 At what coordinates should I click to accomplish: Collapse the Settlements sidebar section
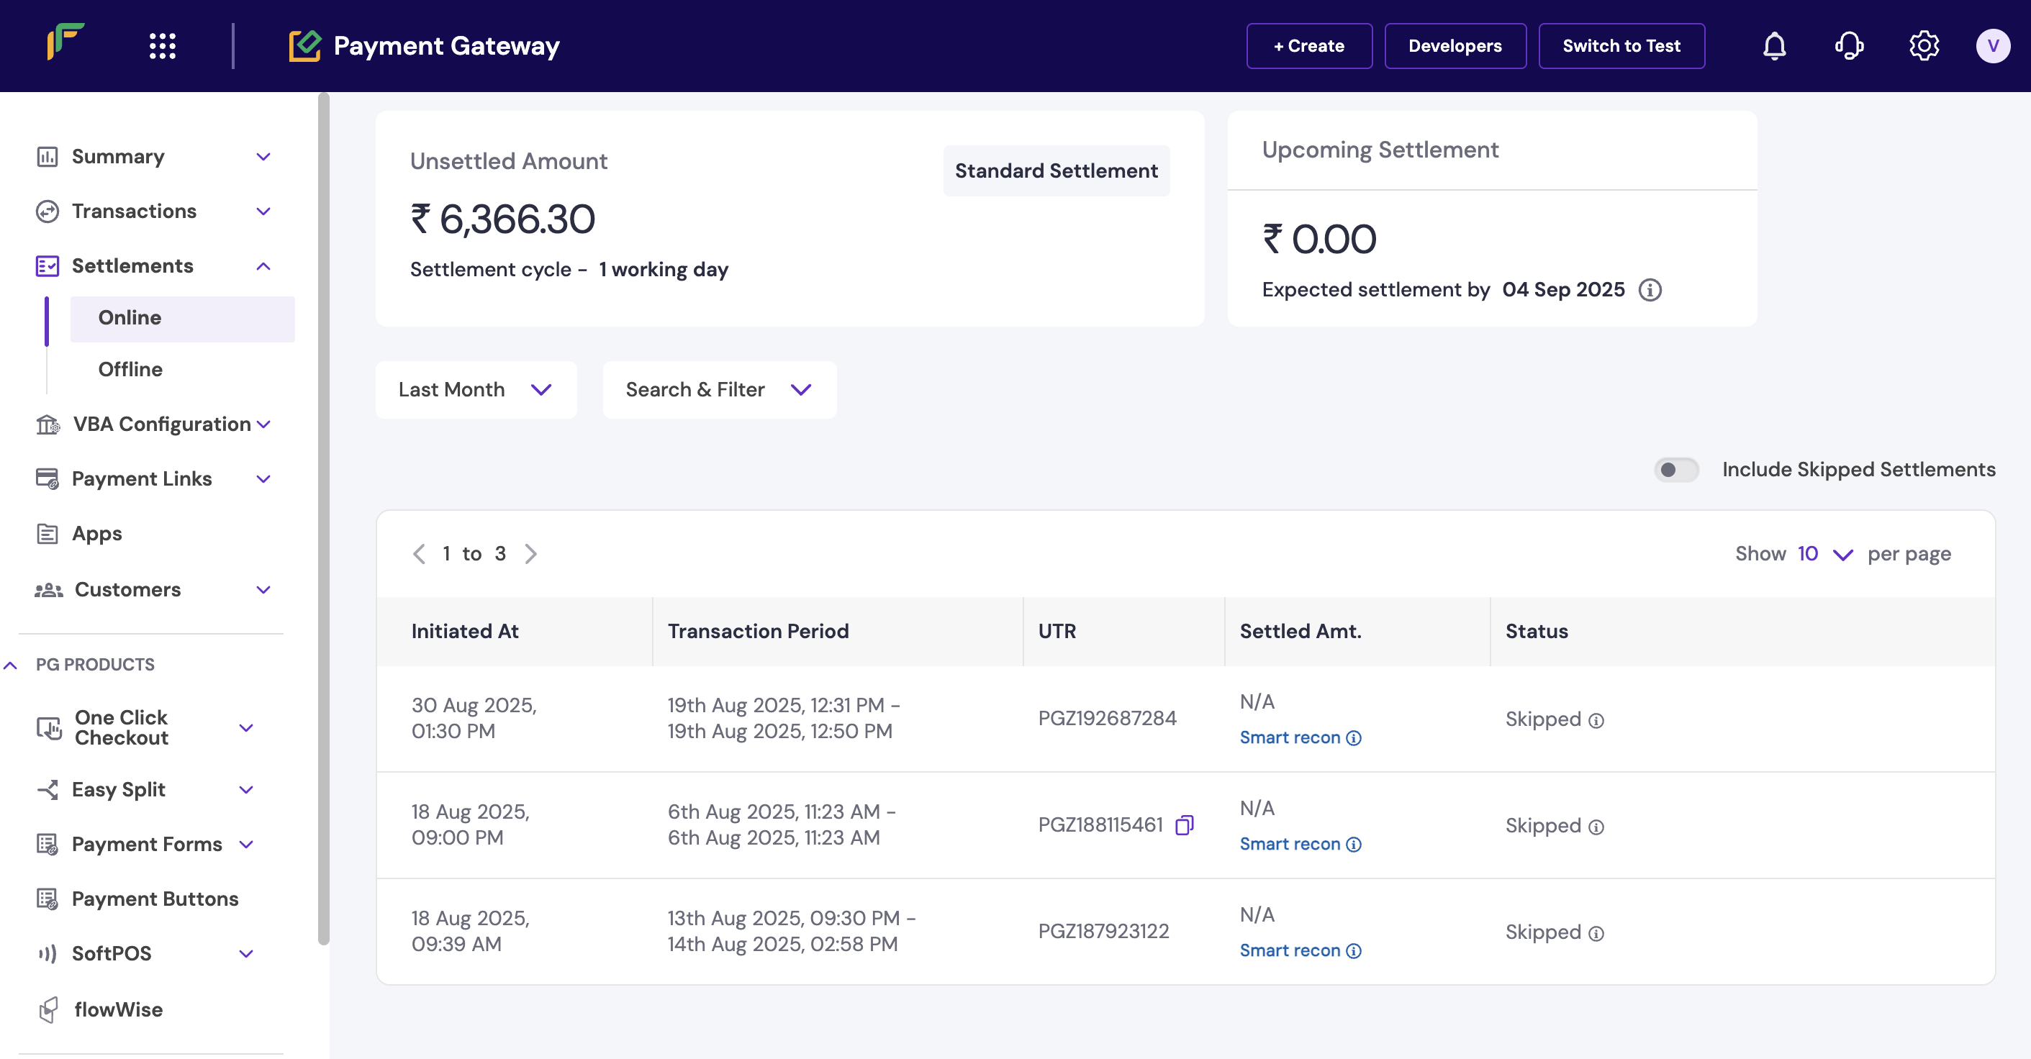[x=263, y=266]
